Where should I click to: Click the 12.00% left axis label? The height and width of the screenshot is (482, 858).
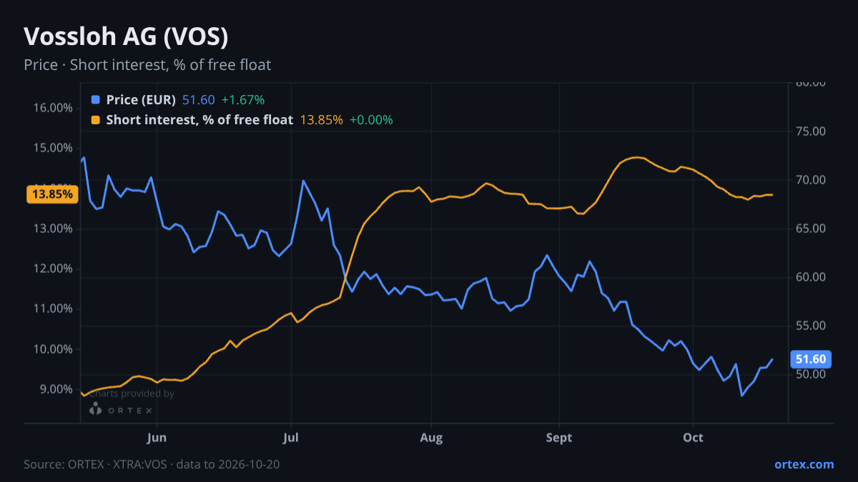coord(53,268)
